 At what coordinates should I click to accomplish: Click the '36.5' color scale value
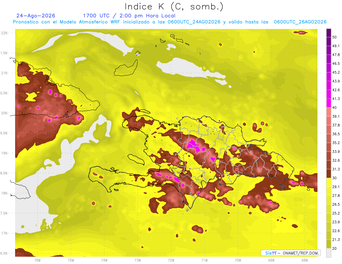[336, 134]
